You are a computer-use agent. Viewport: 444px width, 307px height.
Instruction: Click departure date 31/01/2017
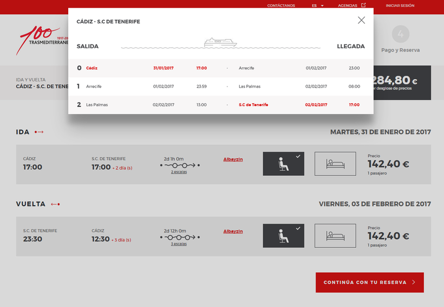tap(164, 68)
